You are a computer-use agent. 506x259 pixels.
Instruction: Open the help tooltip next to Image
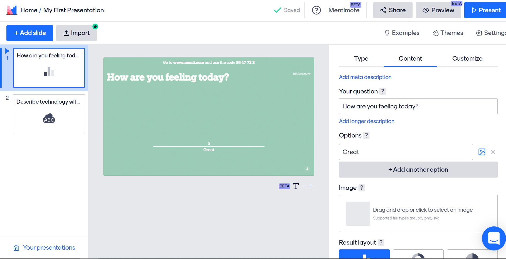(x=361, y=188)
